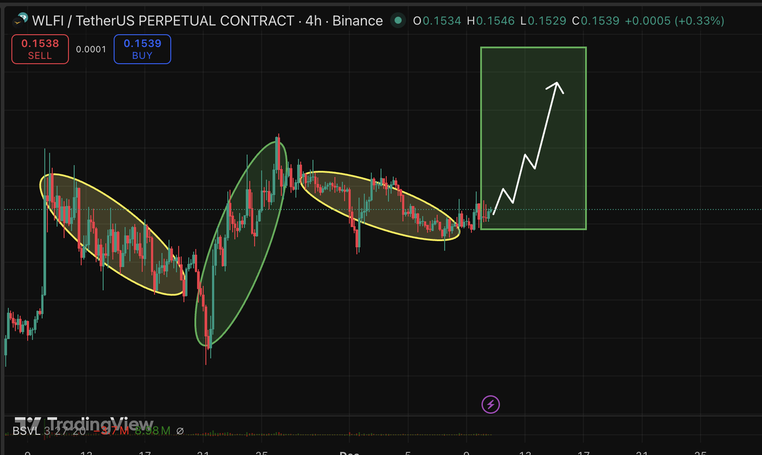Click the close price C0.1539
The width and height of the screenshot is (762, 455).
(596, 21)
